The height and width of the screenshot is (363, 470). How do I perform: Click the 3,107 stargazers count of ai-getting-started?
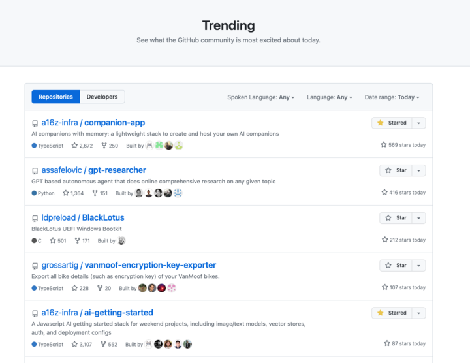click(82, 345)
